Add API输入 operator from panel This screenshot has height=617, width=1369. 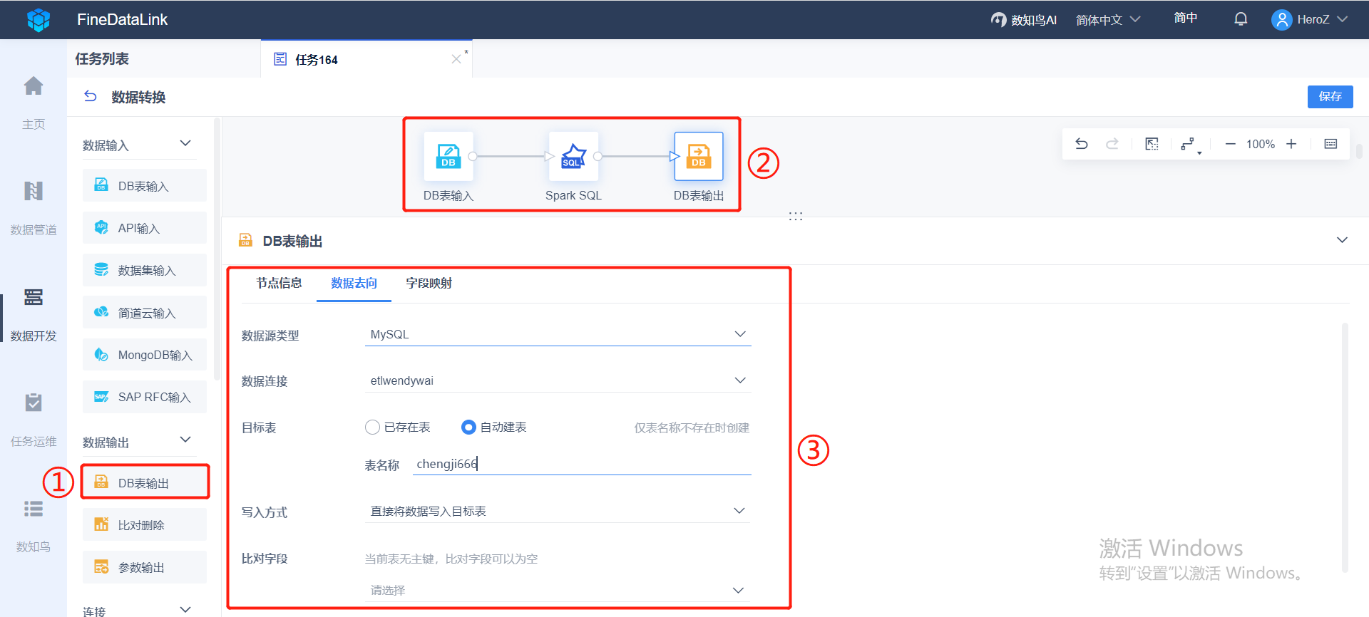tap(145, 228)
